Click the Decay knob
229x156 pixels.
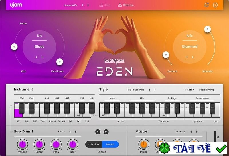point(39,144)
